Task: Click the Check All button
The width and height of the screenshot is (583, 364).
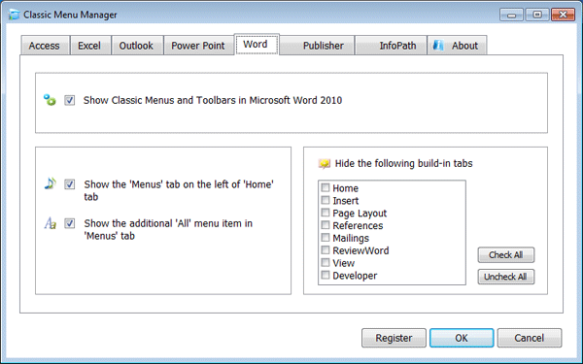Action: click(x=506, y=254)
